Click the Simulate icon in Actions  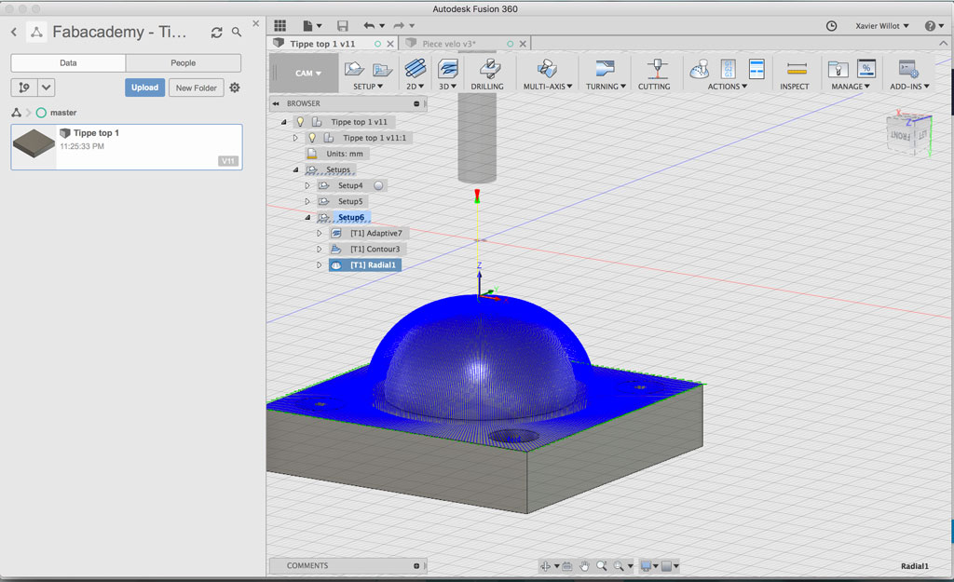700,69
